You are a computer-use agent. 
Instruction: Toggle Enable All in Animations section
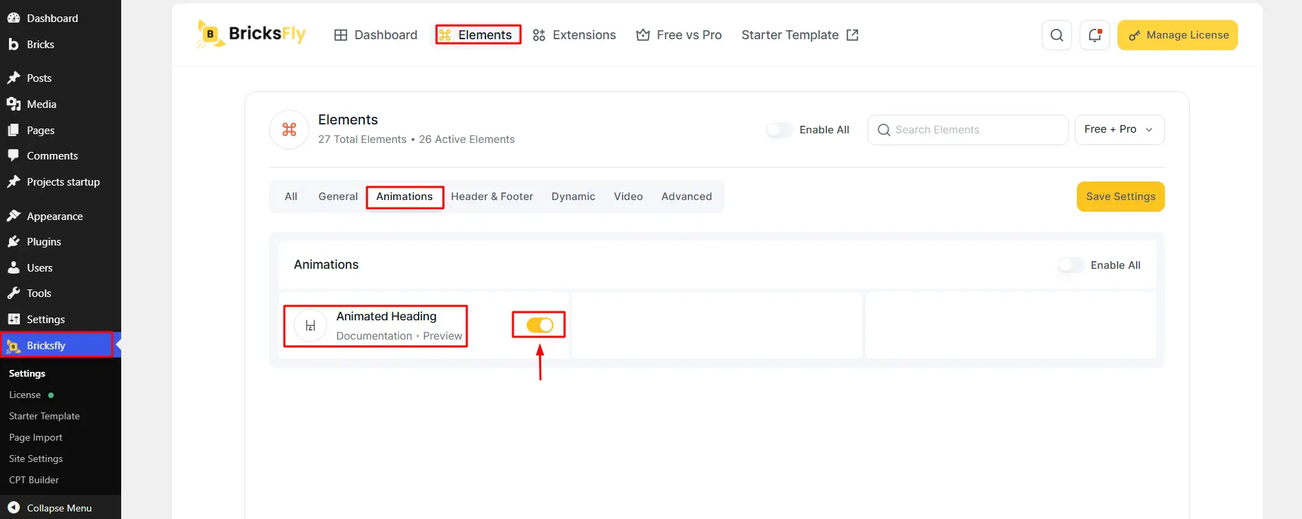pos(1071,265)
